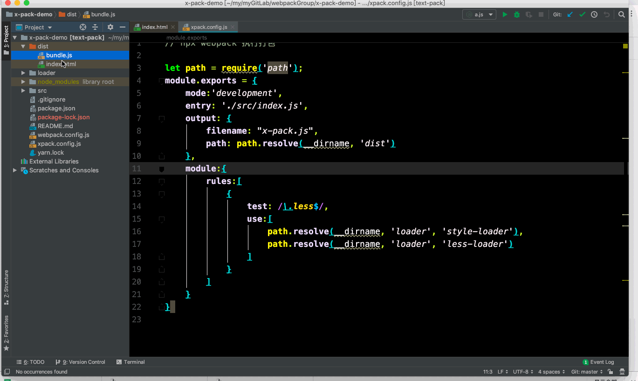638x381 pixels.
Task: Select package-lock.json in the project tree
Action: [70, 117]
